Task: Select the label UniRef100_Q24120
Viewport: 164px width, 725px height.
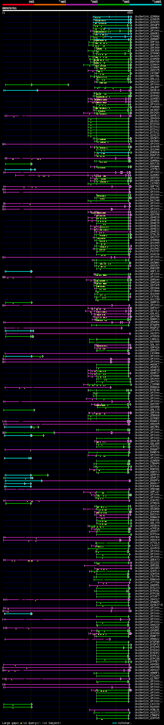Action: pyautogui.click(x=147, y=135)
